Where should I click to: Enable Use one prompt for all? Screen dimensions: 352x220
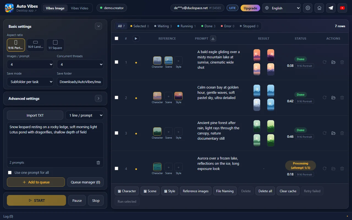[10, 173]
